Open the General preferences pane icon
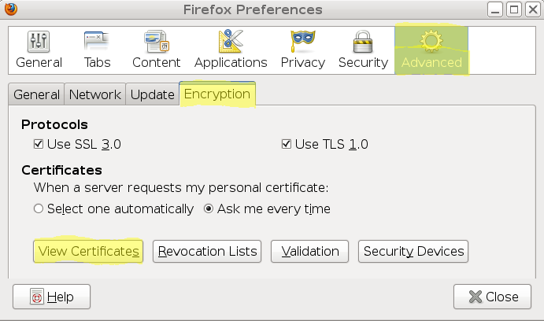 [39, 42]
